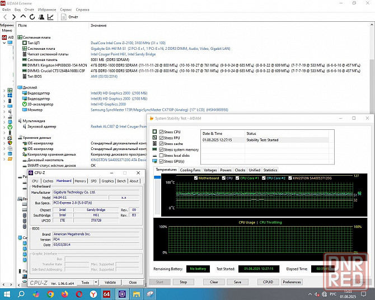
Task: Open the Избранное menu
Action: tap(47, 10)
